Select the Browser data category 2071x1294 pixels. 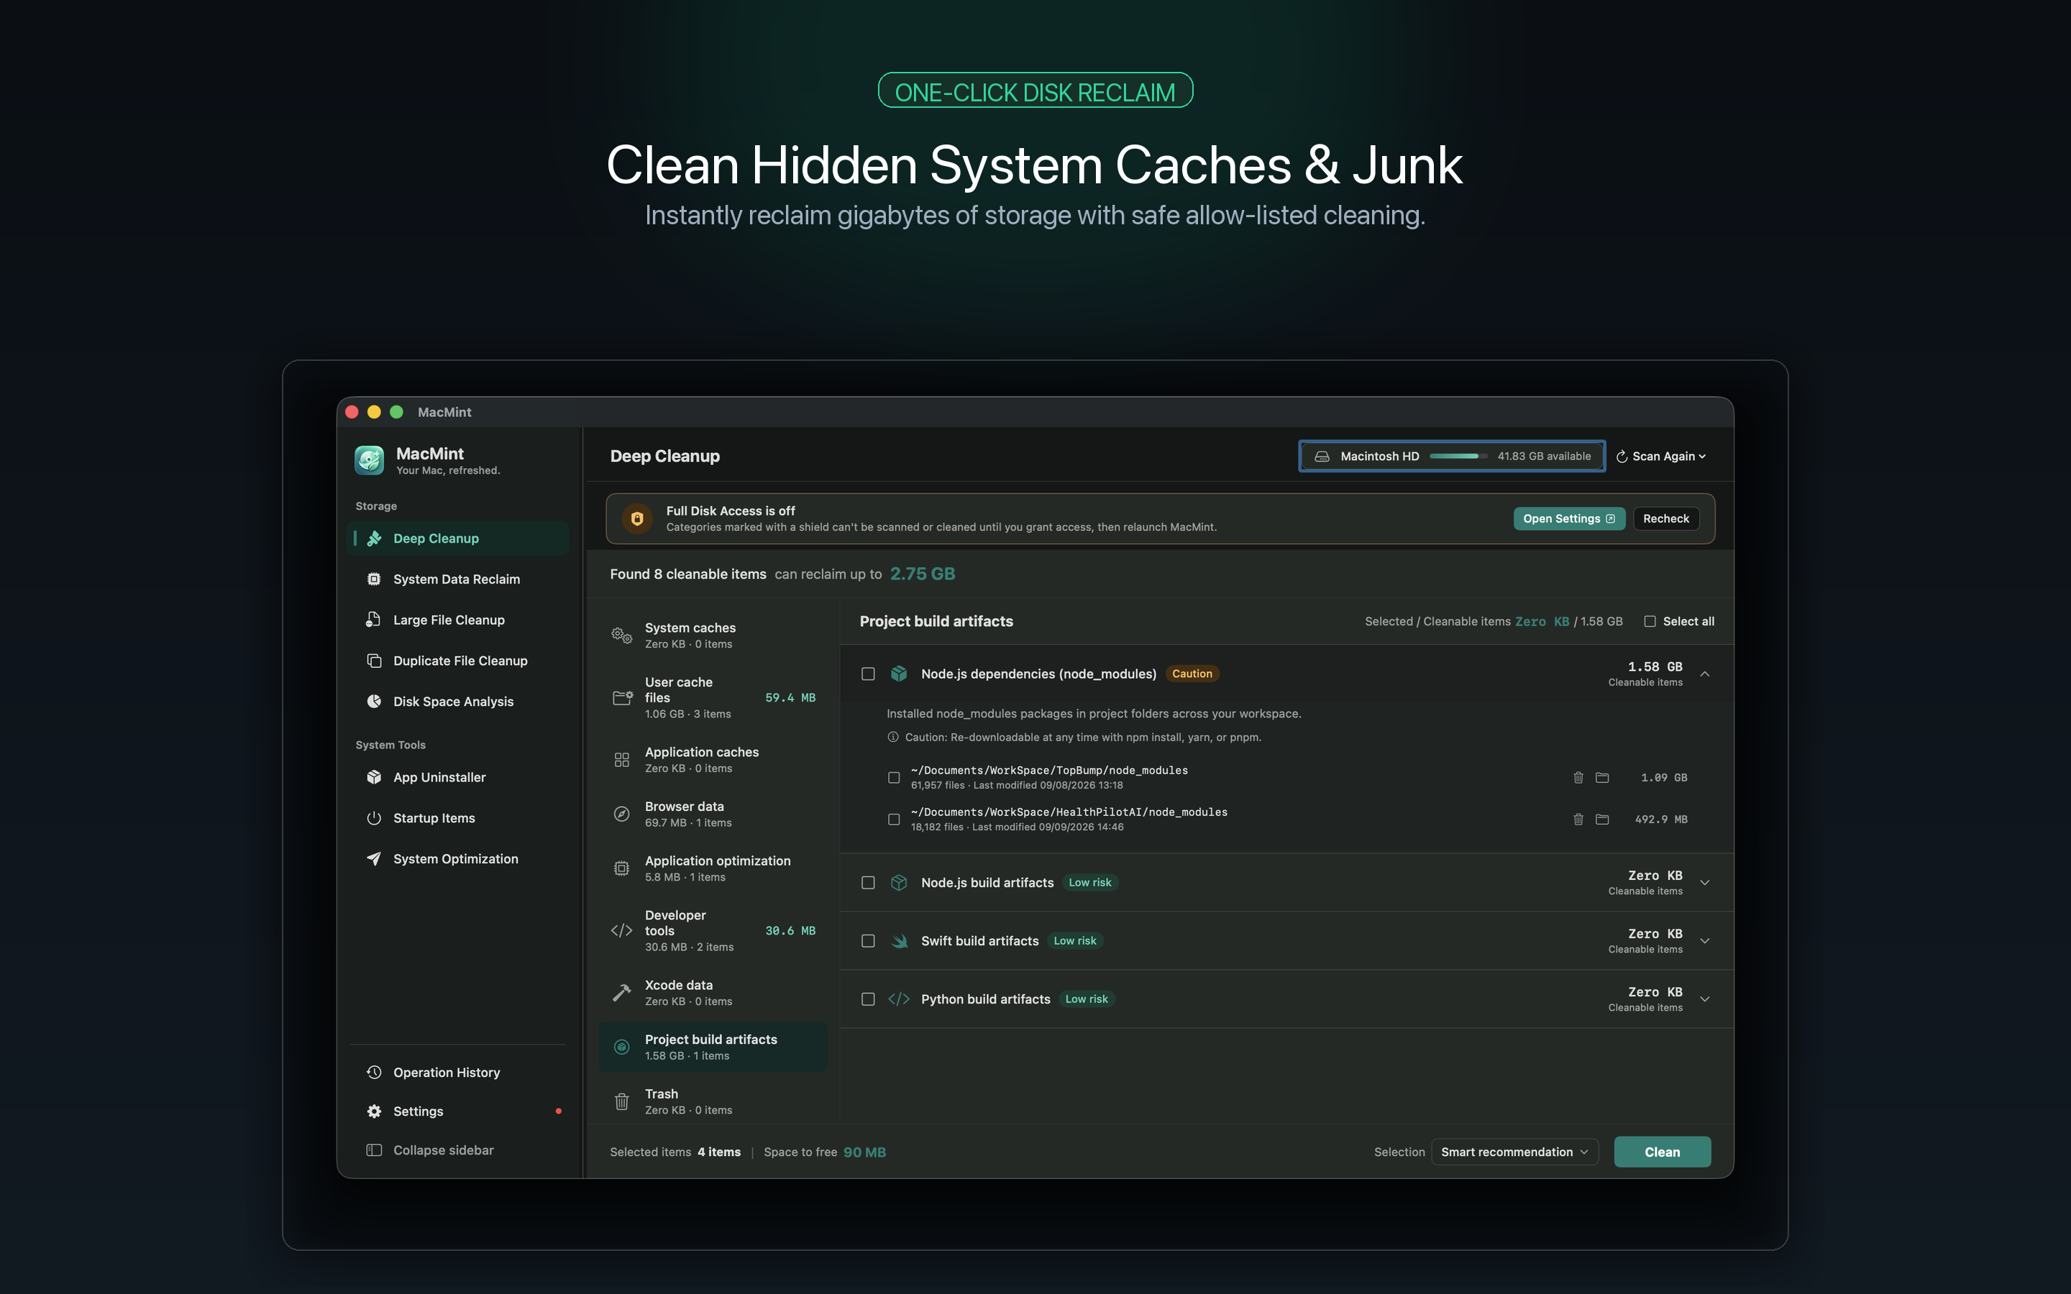point(714,814)
